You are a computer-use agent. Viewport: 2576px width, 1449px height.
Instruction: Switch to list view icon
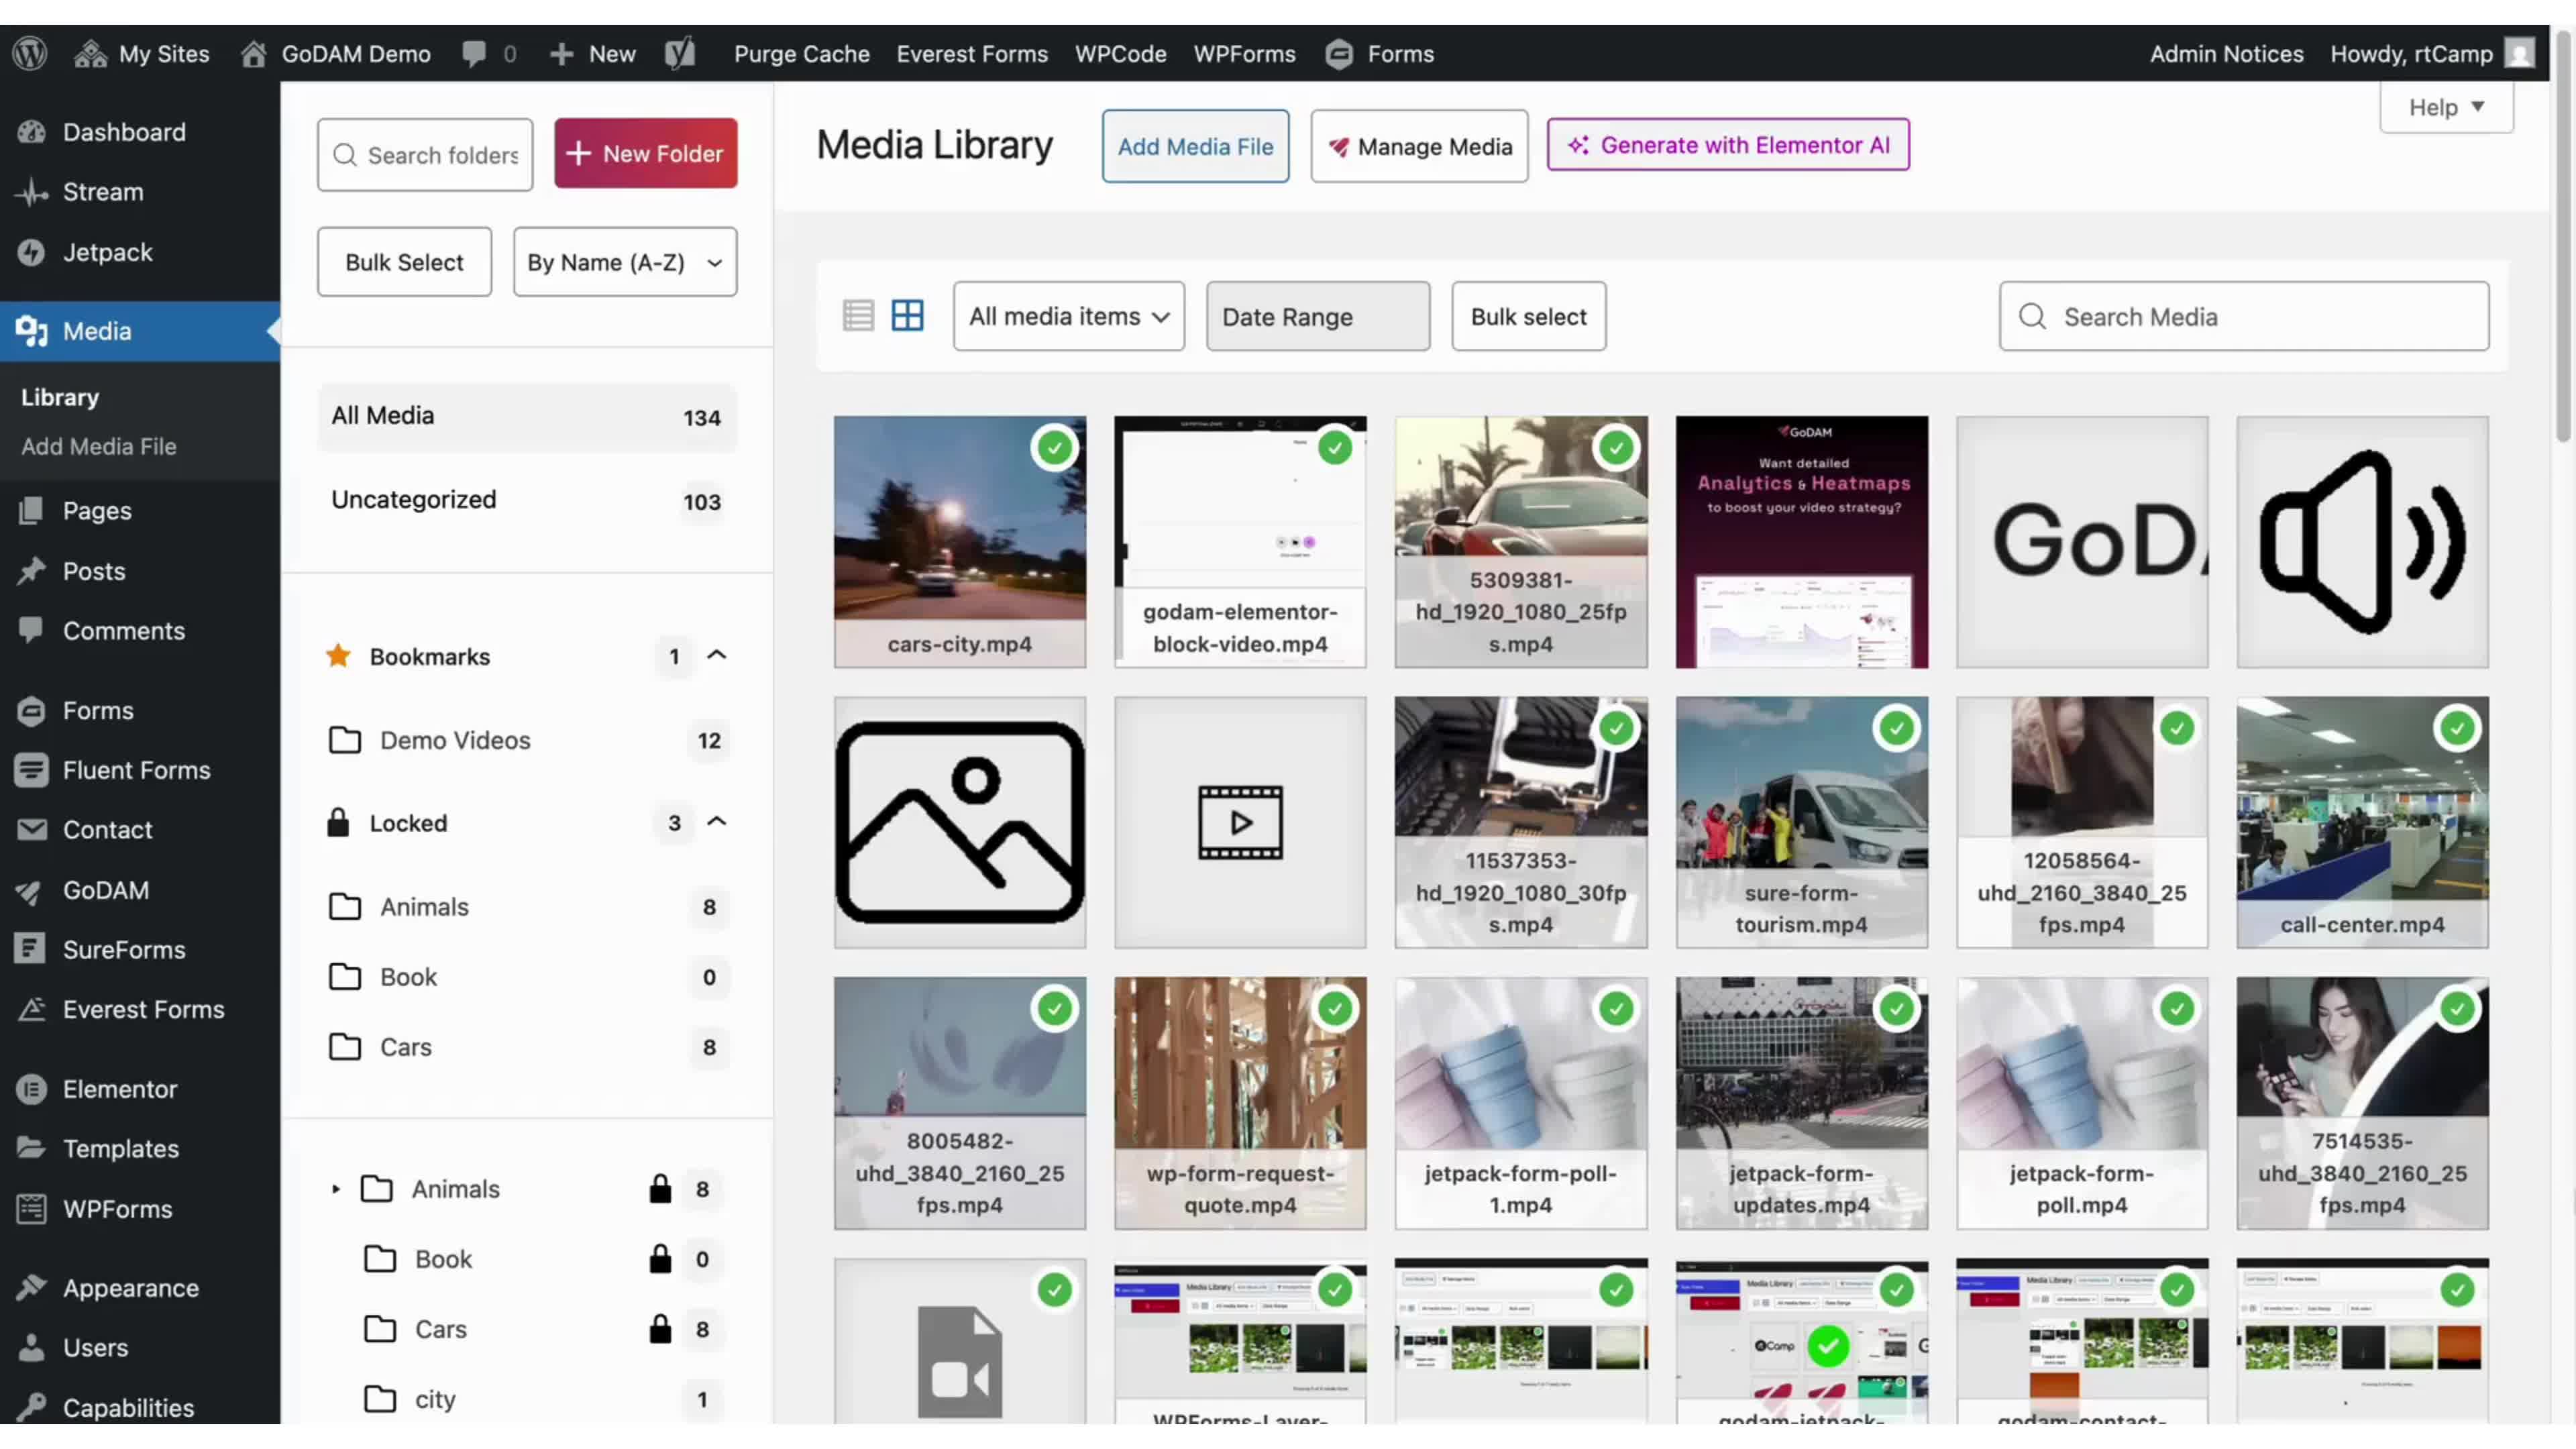(x=857, y=316)
